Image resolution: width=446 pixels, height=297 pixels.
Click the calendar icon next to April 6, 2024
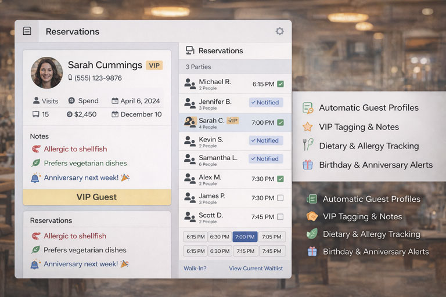tap(115, 101)
